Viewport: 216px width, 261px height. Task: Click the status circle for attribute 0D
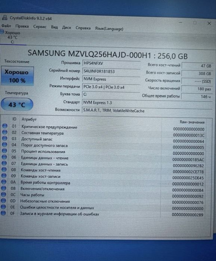click(x=3, y=201)
